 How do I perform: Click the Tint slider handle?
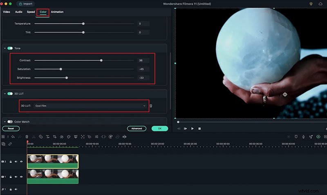pyautogui.click(x=83, y=33)
